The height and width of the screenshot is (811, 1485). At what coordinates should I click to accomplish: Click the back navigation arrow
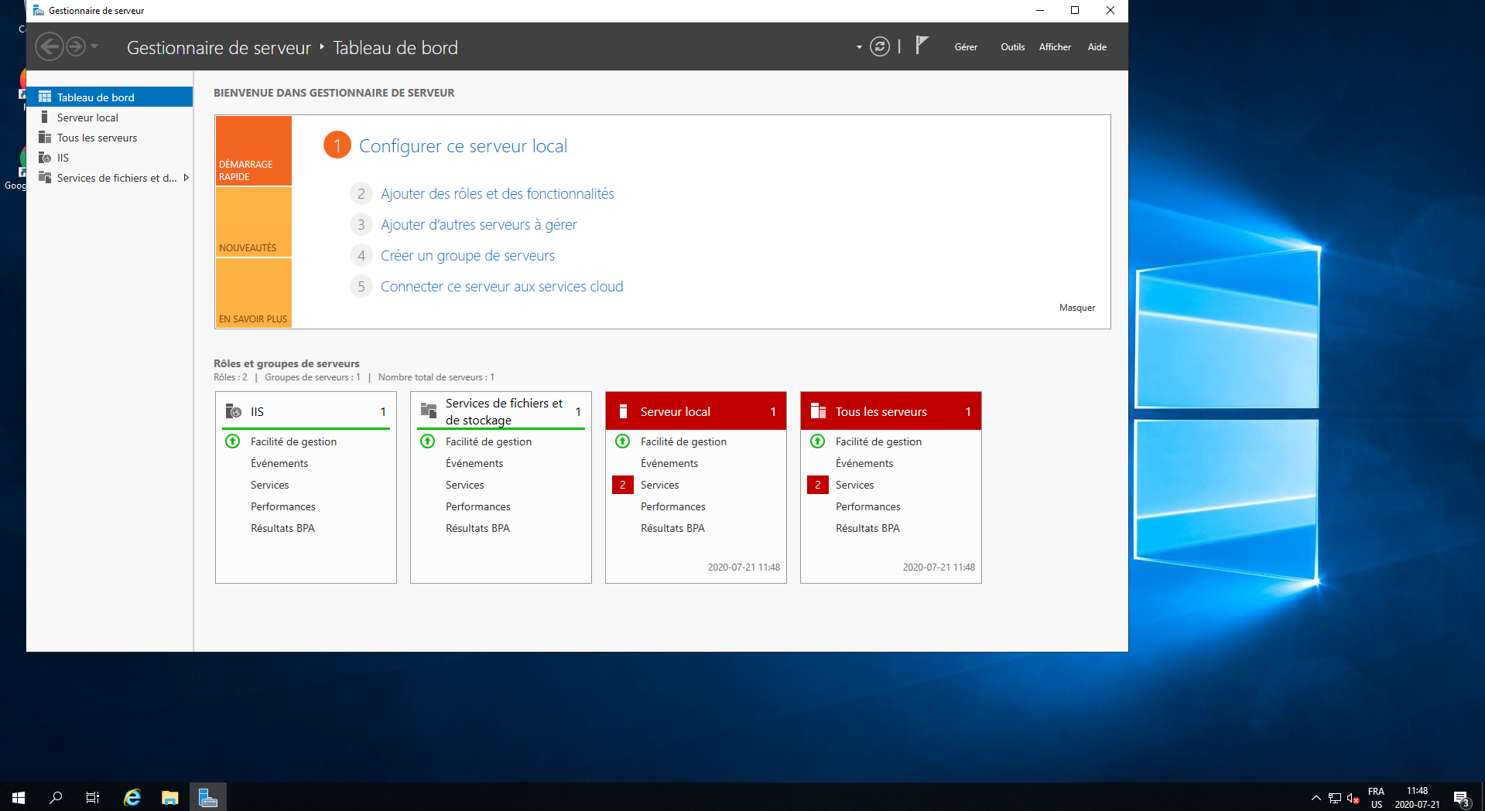pos(50,47)
